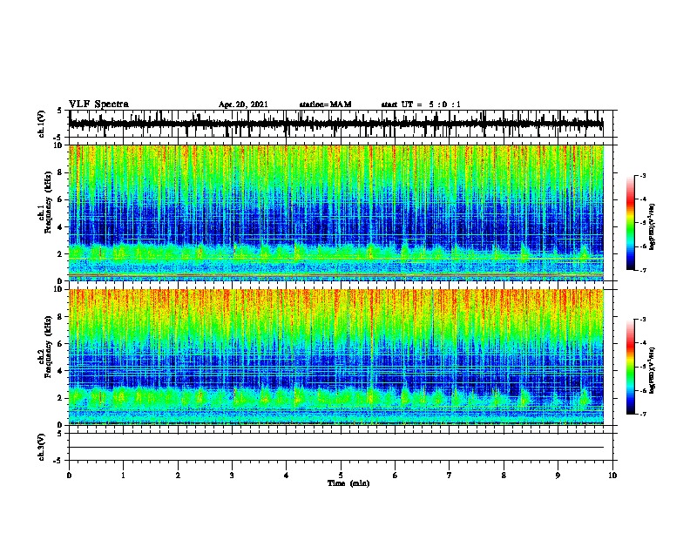Click the date "Apr. 20, 2021"
This screenshot has height=533, width=690.
243,105
